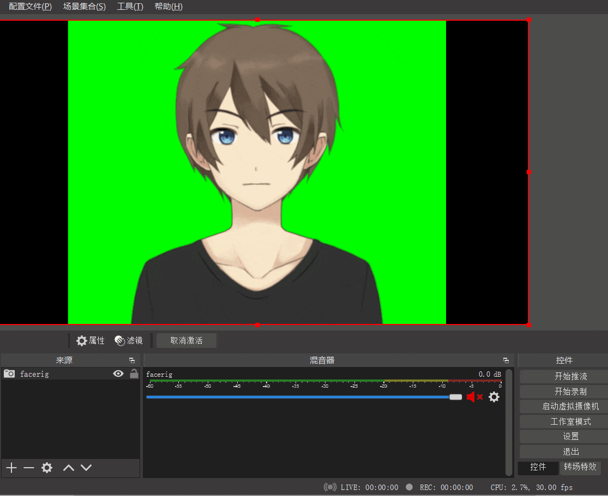Open facerig mixer settings gear
This screenshot has width=608, height=496.
(x=494, y=397)
